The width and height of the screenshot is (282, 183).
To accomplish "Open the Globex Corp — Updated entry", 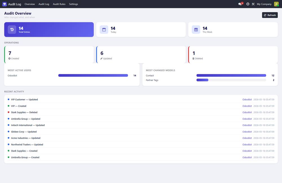I will 141,132.
